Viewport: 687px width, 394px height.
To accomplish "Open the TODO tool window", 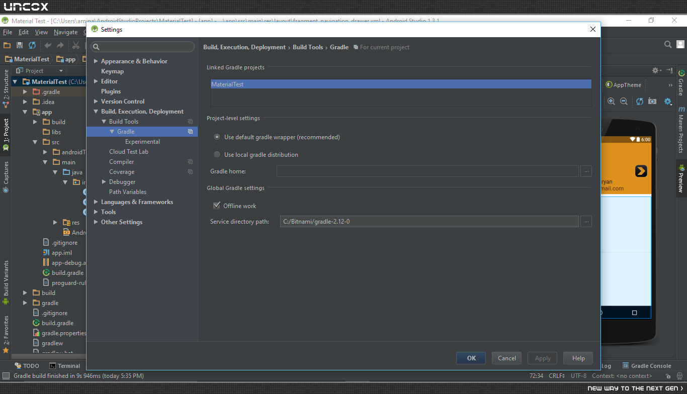I will point(27,366).
